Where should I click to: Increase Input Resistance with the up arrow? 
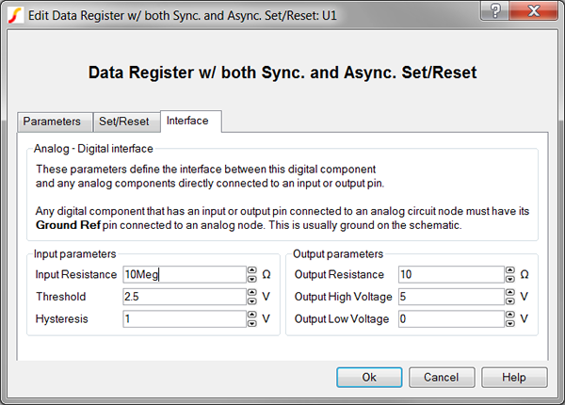coord(252,270)
